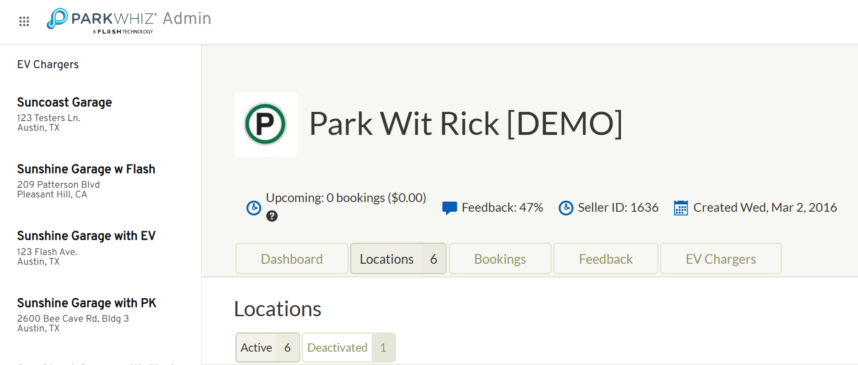This screenshot has height=365, width=858.
Task: Click the created date calendar icon
Action: (x=681, y=208)
